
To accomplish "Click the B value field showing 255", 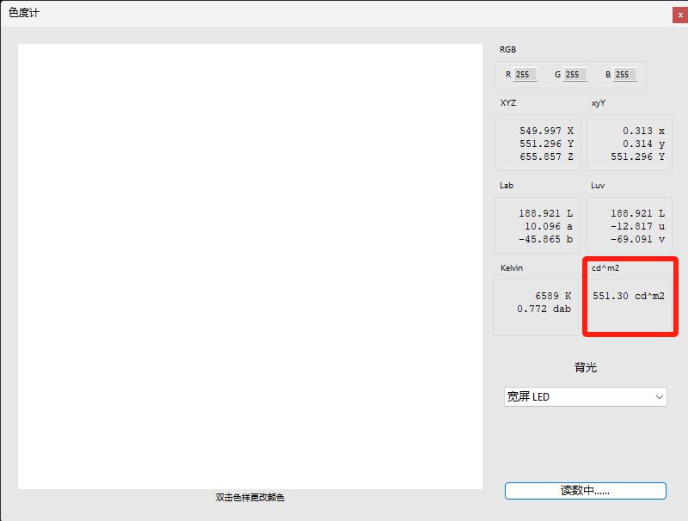I will tap(625, 74).
